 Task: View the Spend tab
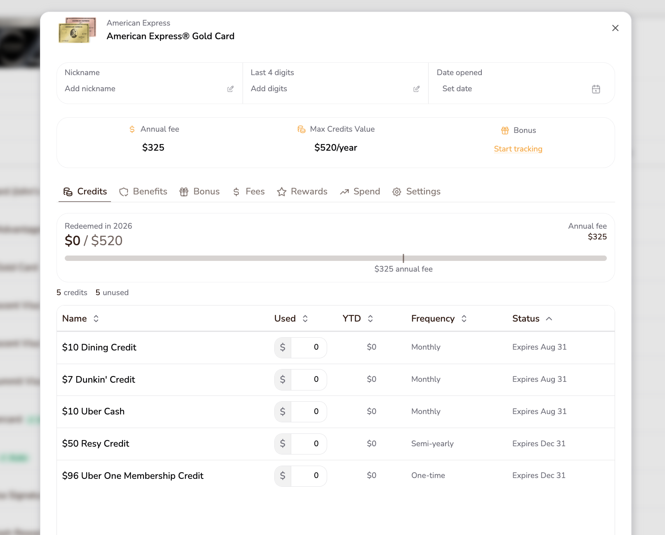pyautogui.click(x=360, y=192)
